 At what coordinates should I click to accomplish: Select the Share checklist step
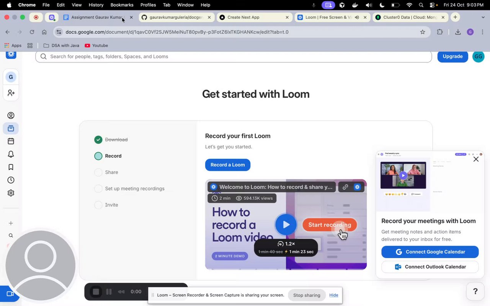pyautogui.click(x=111, y=172)
